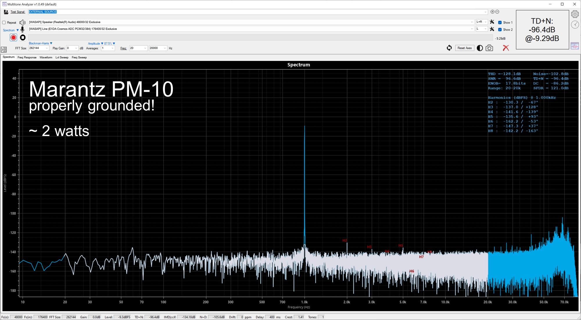
Task: Open the Spectrum mode dropdown
Action: tap(11, 30)
